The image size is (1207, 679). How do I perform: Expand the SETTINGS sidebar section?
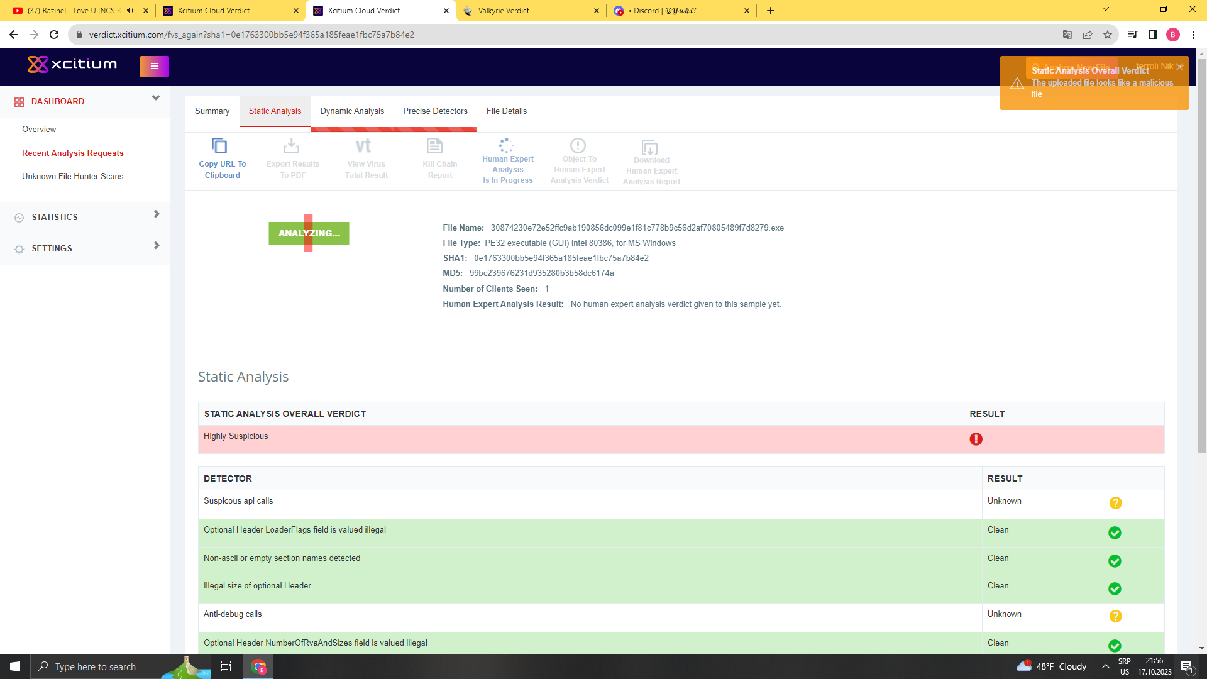tap(157, 246)
